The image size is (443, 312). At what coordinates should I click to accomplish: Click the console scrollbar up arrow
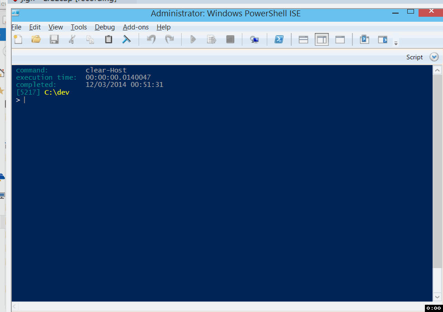[x=437, y=70]
